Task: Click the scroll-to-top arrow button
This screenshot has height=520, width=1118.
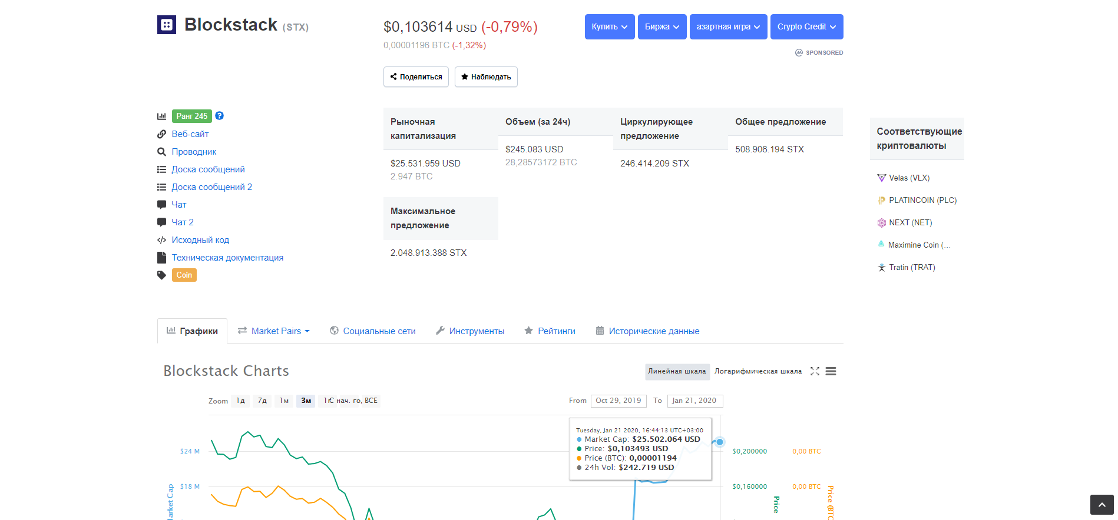Action: point(1102,505)
